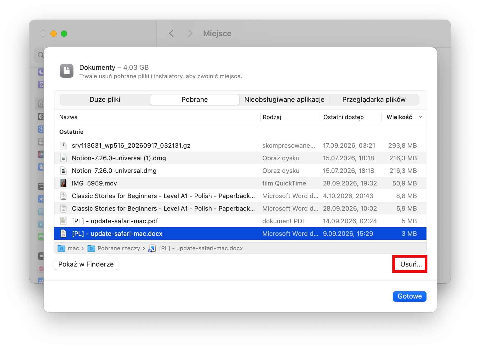The image size is (480, 351).
Task: Click the update-safari-mac.pdf file icon
Action: click(x=63, y=221)
